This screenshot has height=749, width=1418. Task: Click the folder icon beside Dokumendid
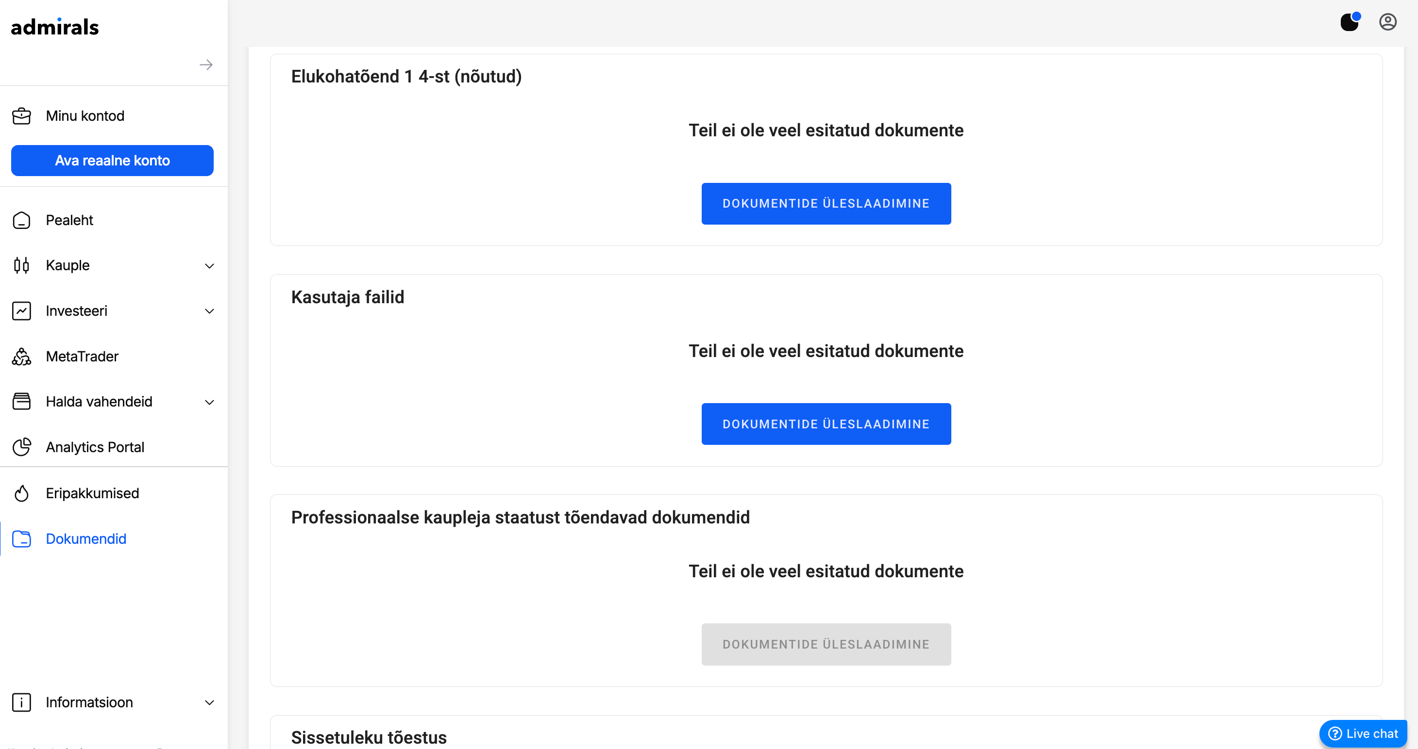(21, 539)
